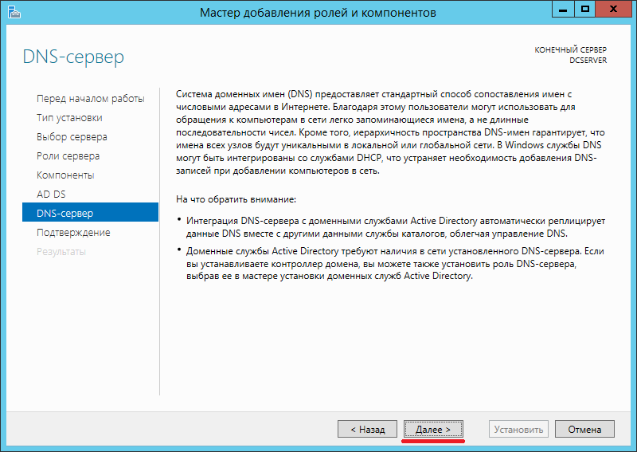Click bullet text starting "Интеграция DNS-сервера"

point(396,227)
